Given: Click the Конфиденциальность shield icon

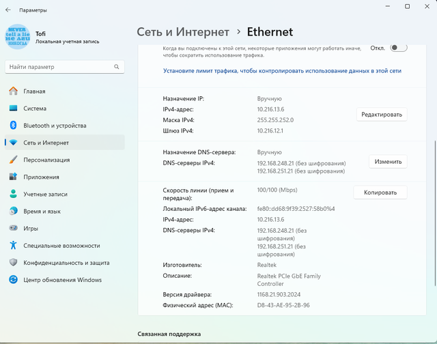Looking at the screenshot, I should 13,262.
